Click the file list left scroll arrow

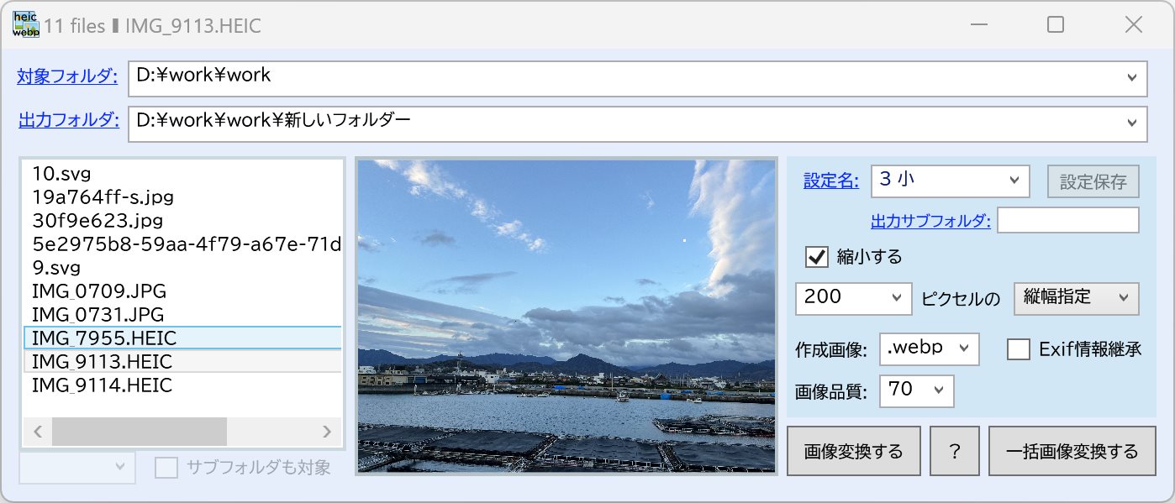[38, 432]
